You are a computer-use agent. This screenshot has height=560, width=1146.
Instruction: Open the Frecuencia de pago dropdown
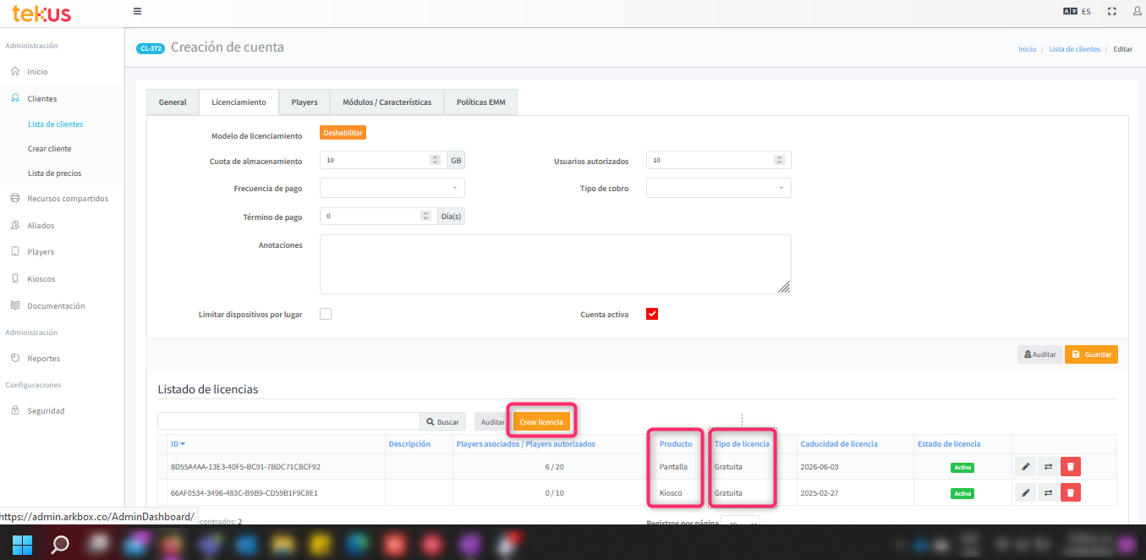point(392,188)
